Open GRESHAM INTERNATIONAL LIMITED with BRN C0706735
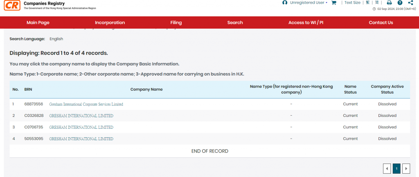This screenshot has height=177, width=419. tap(81, 128)
